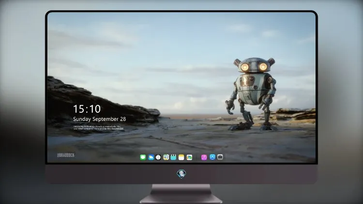Image resolution: width=363 pixels, height=204 pixels.
Task: Open the green Messages app in dock
Action: pyautogui.click(x=143, y=157)
